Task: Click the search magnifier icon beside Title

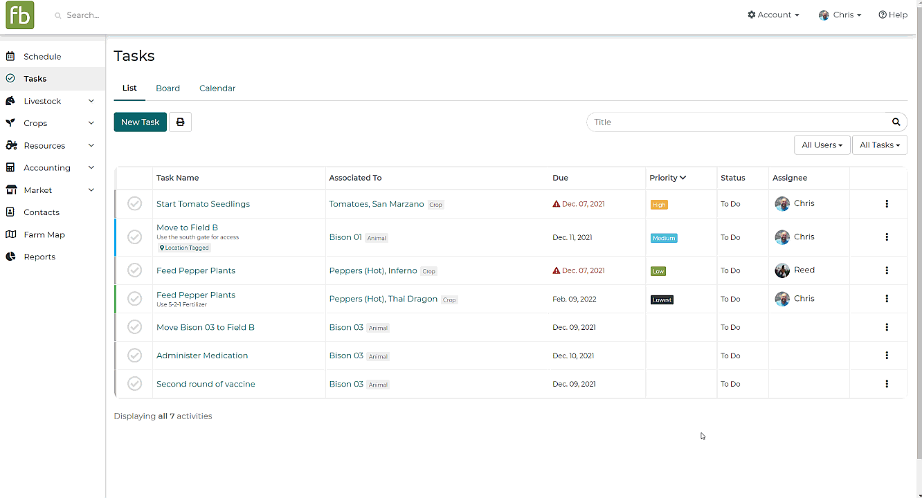Action: (896, 122)
